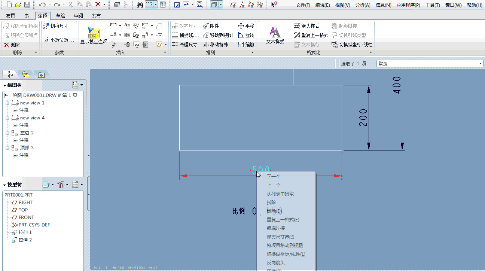This screenshot has width=485, height=271.
Task: Select the 500 dimension text
Action: coord(260,170)
